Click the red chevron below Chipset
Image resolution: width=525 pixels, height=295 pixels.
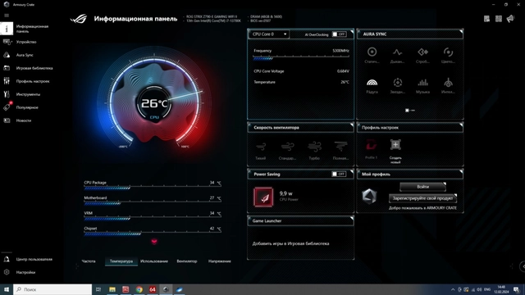pyautogui.click(x=154, y=242)
